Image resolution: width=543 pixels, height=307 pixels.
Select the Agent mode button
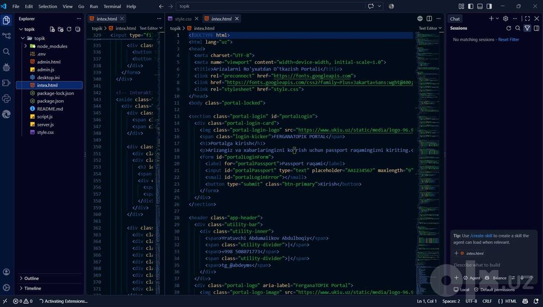[x=472, y=278]
